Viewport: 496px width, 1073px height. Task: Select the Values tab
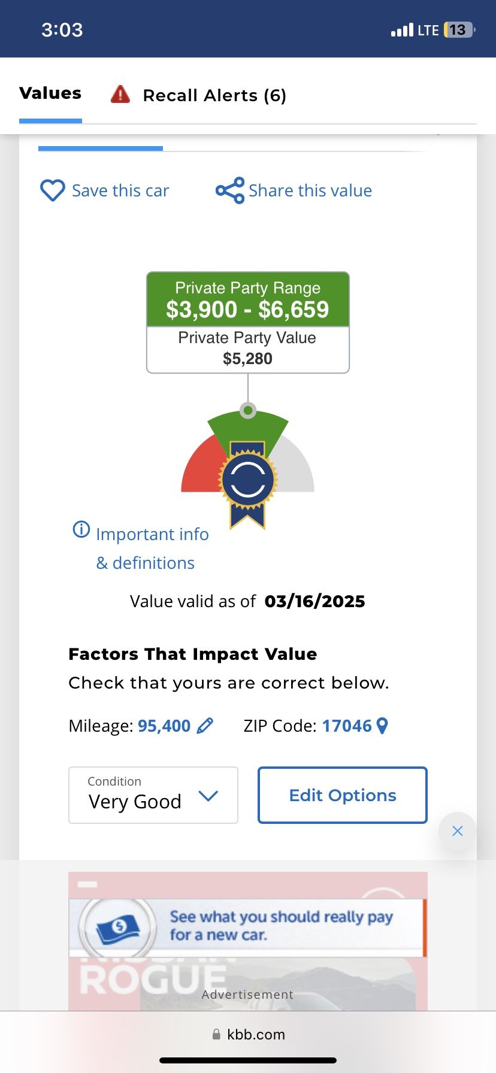[x=50, y=93]
